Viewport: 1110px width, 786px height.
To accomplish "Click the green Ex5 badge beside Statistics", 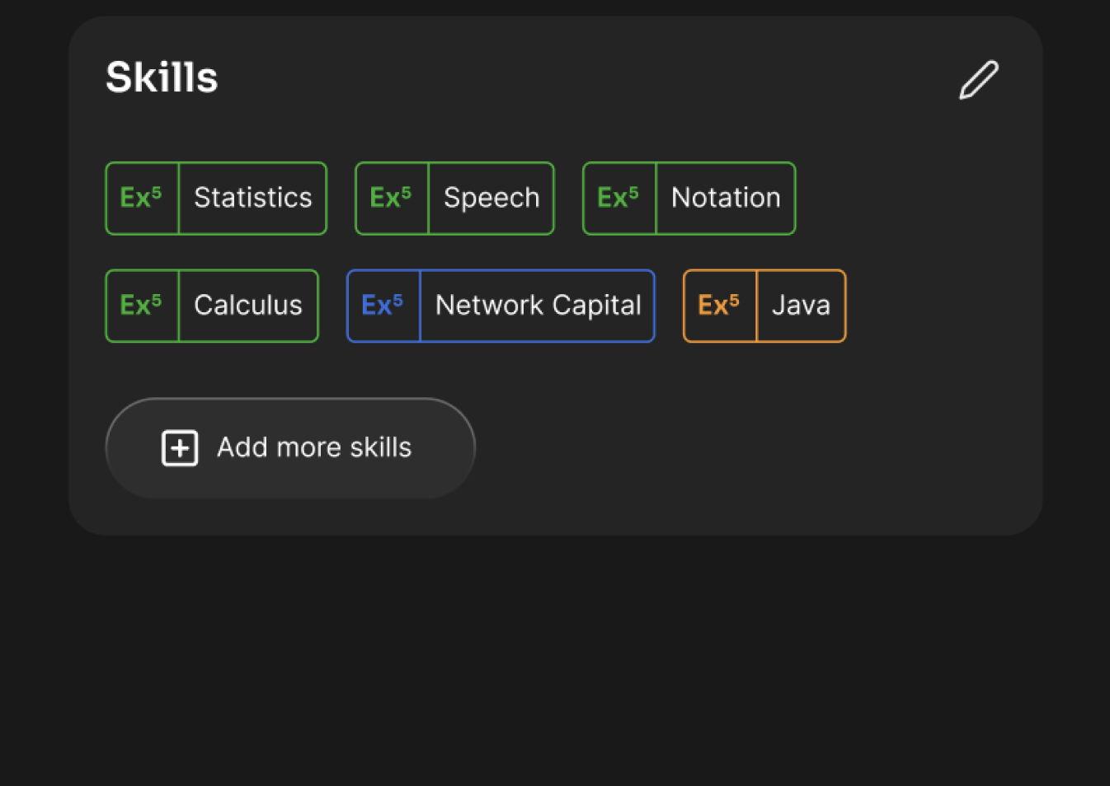I will [141, 199].
